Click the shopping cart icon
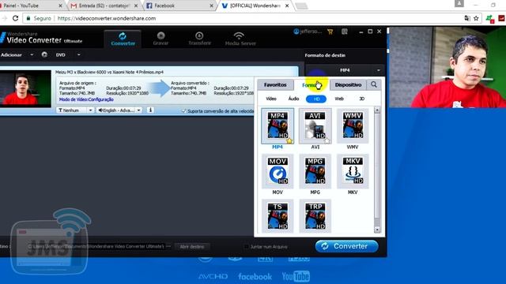Viewport: 506px width, 284px height. pos(330,32)
